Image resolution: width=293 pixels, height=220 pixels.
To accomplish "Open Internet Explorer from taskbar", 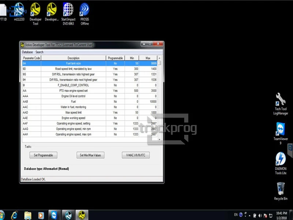I will tap(15, 215).
